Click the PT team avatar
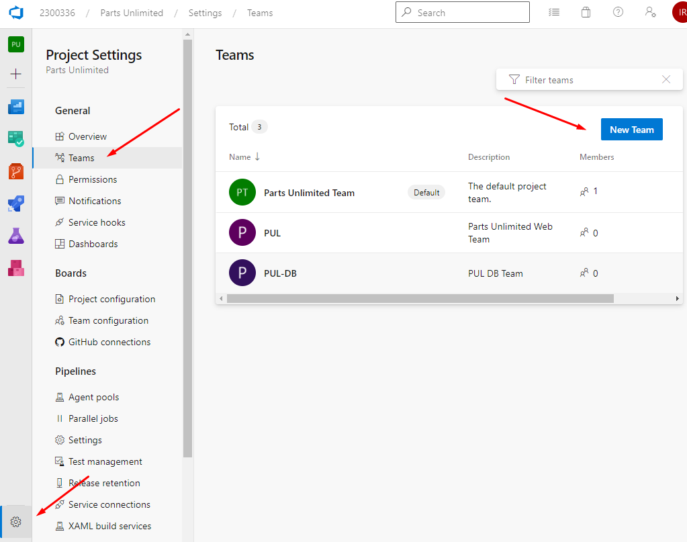 (242, 192)
